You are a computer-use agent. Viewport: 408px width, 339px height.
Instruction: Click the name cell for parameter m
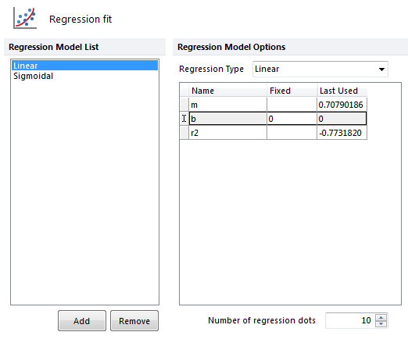coord(227,105)
